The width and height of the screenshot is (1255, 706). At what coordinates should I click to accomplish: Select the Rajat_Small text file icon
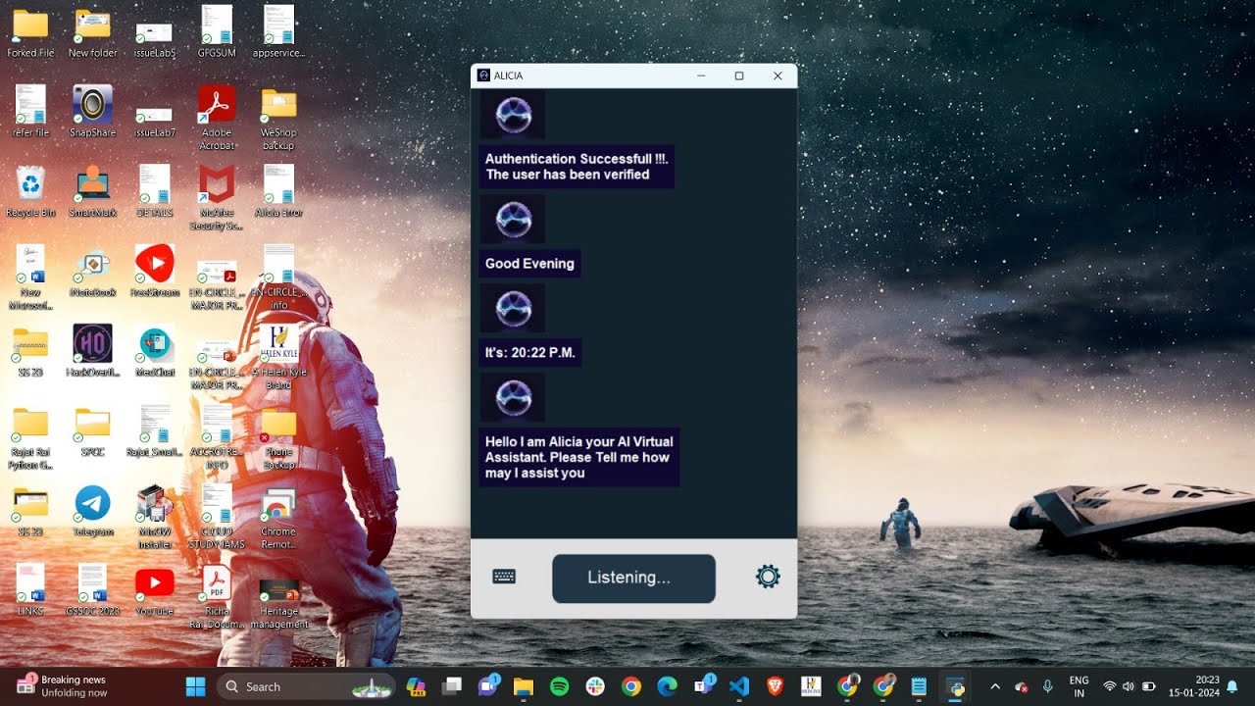click(x=154, y=431)
